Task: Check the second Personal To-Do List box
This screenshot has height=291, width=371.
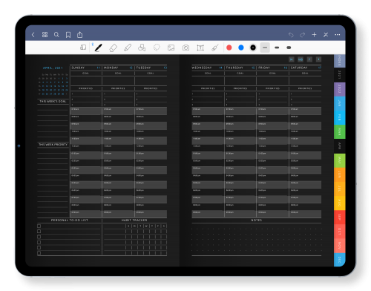Action: (39, 232)
